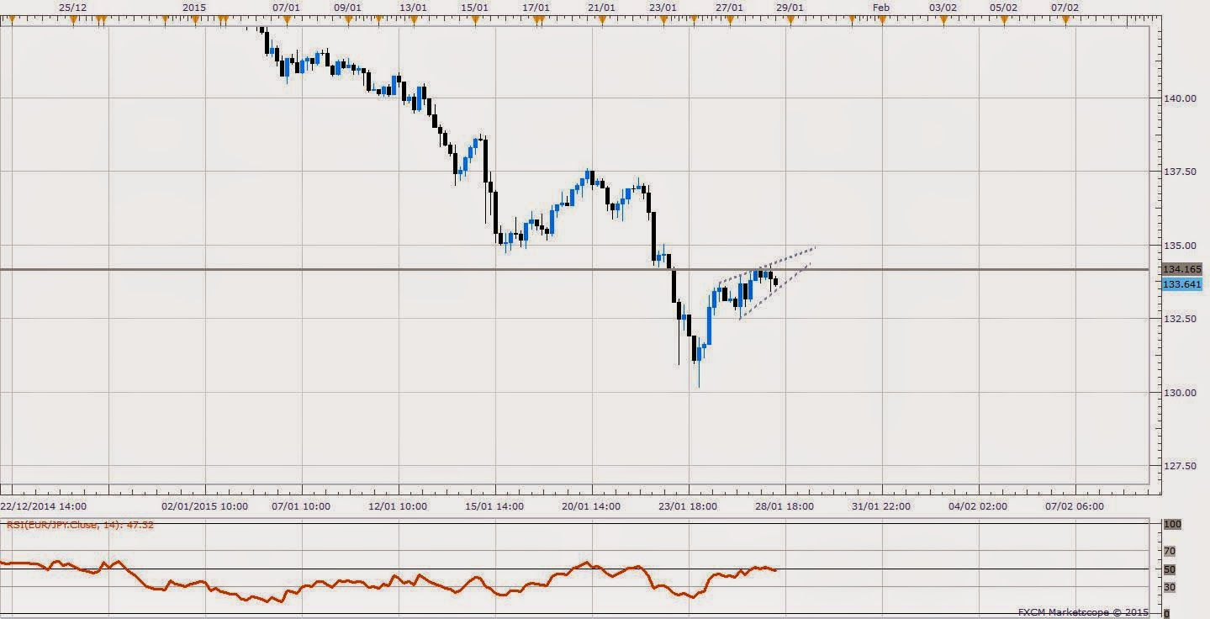The height and width of the screenshot is (619, 1210).
Task: Select the orange marker under 09/01
Action: tap(348, 21)
